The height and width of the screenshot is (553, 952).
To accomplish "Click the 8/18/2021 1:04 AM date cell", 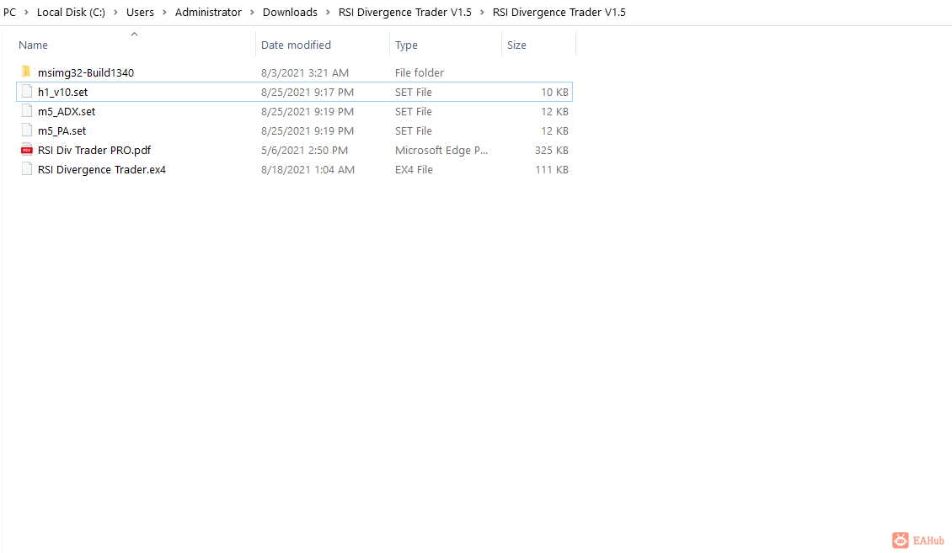I will point(308,170).
